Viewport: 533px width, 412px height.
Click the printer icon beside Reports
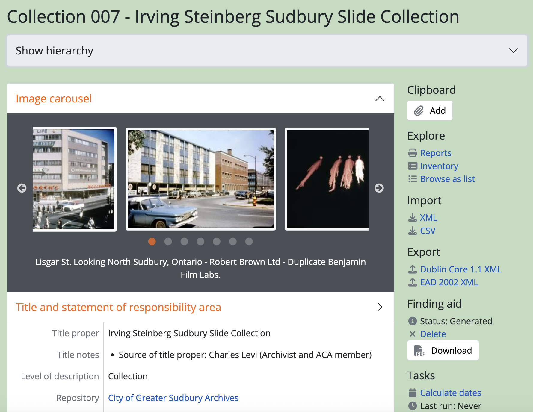(x=413, y=153)
